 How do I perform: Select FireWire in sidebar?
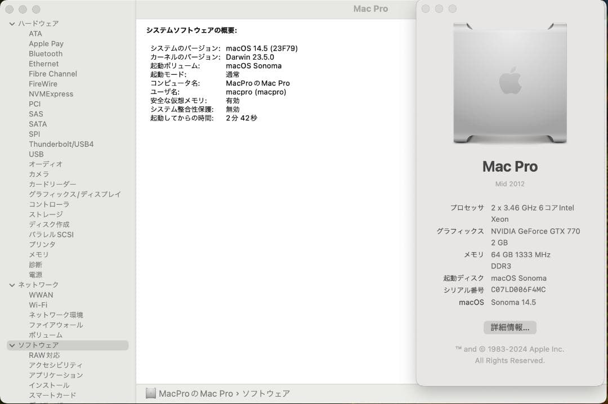(43, 84)
